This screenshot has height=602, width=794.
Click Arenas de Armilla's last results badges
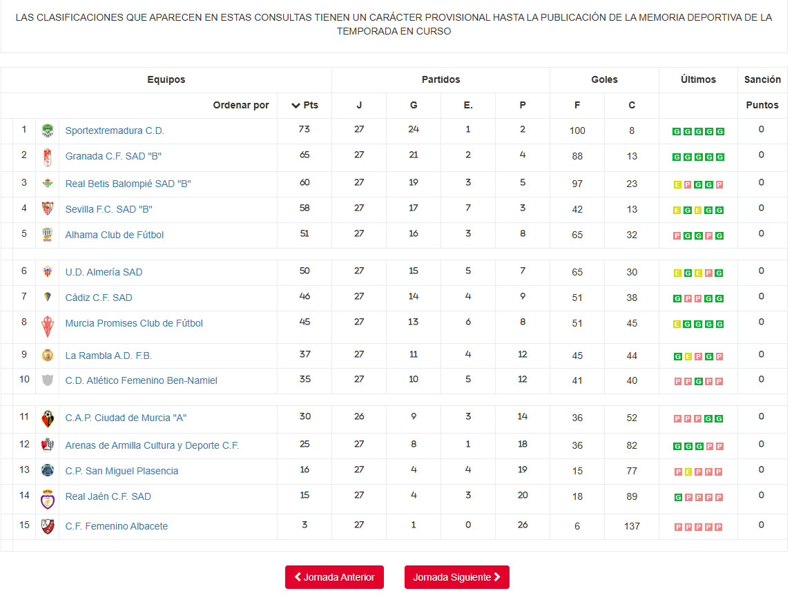point(698,447)
